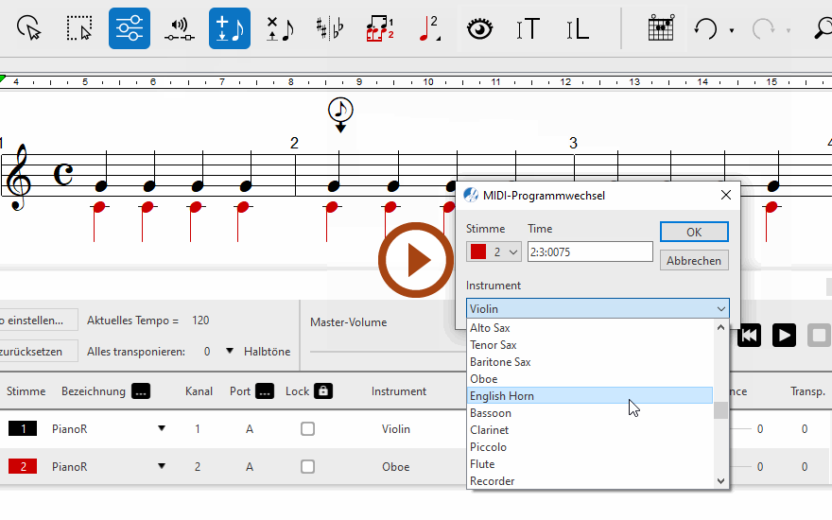Toggle Lock checkbox for track 2
The image size is (832, 520).
pyautogui.click(x=307, y=466)
